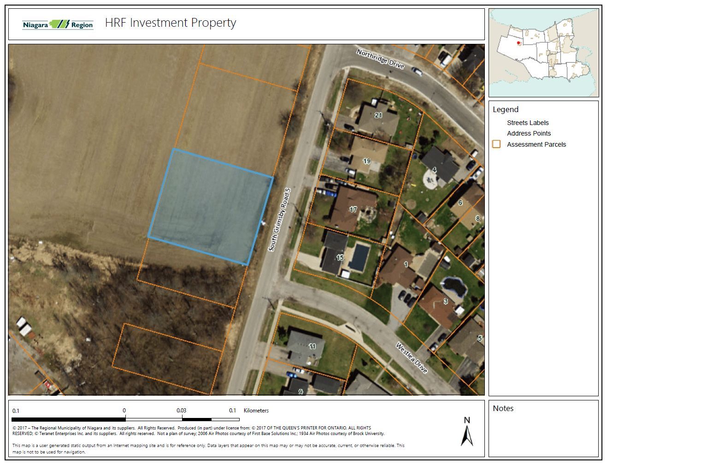Viewport: 713px width, 465px height.
Task: Click address point 17 on the map
Action: [353, 210]
